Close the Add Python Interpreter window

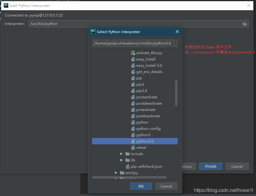point(249,5)
